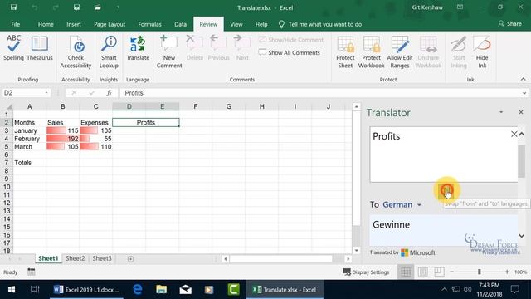Click the Insert Function fx button

pyautogui.click(x=109, y=93)
